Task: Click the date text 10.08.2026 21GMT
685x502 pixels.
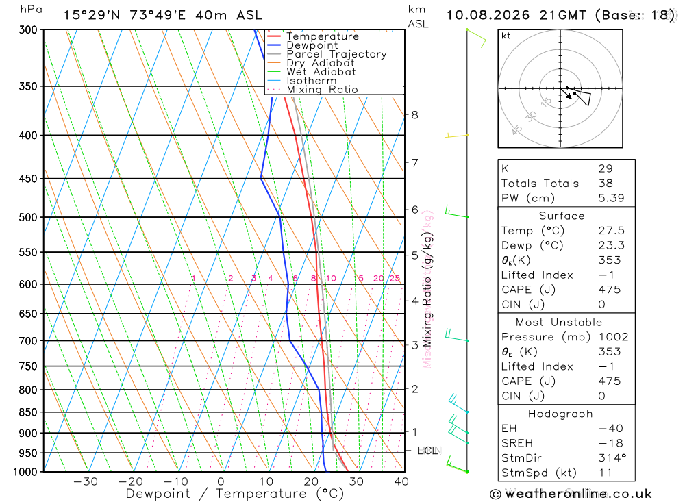Action: 516,15
